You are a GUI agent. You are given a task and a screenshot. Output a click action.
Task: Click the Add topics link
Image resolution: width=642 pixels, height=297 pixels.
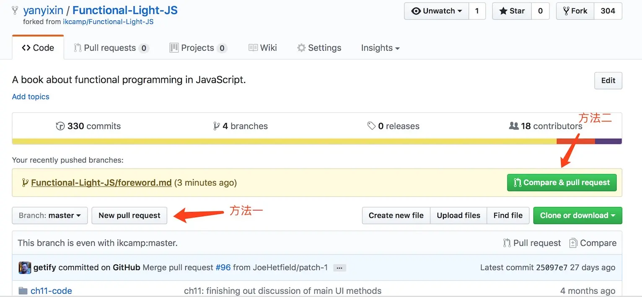(31, 97)
